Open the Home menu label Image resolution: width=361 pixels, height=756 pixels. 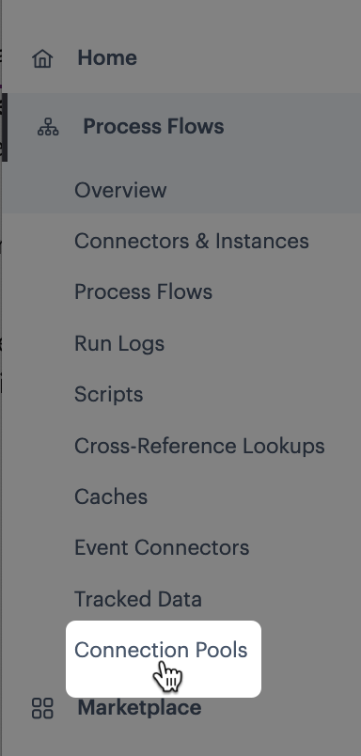coord(107,58)
